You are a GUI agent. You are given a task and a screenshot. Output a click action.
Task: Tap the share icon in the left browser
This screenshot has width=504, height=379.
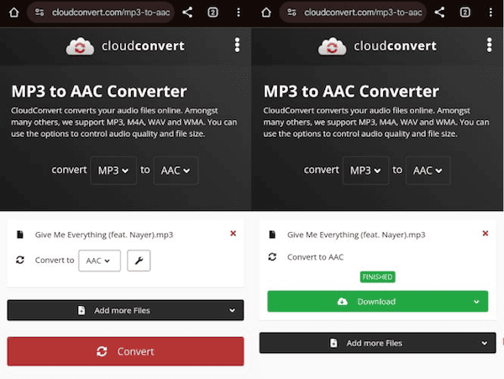tap(187, 13)
